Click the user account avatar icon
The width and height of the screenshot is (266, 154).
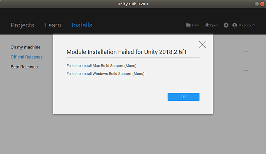[235, 25]
